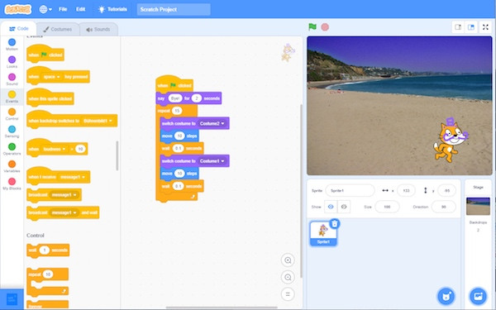
Task: Select the Operators block category
Action: point(12,149)
